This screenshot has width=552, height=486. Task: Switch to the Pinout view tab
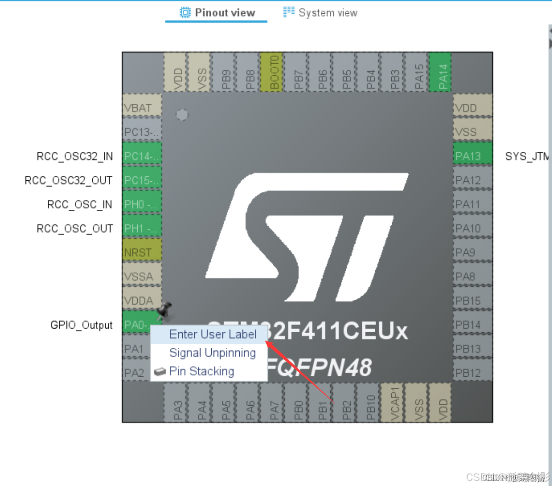[216, 12]
